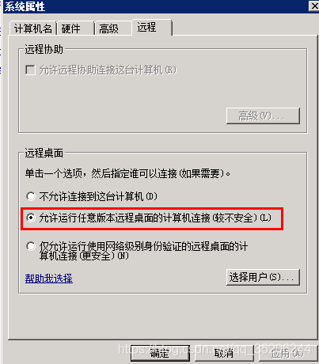
Task: Click the 远程 tab
Action: tap(152, 27)
